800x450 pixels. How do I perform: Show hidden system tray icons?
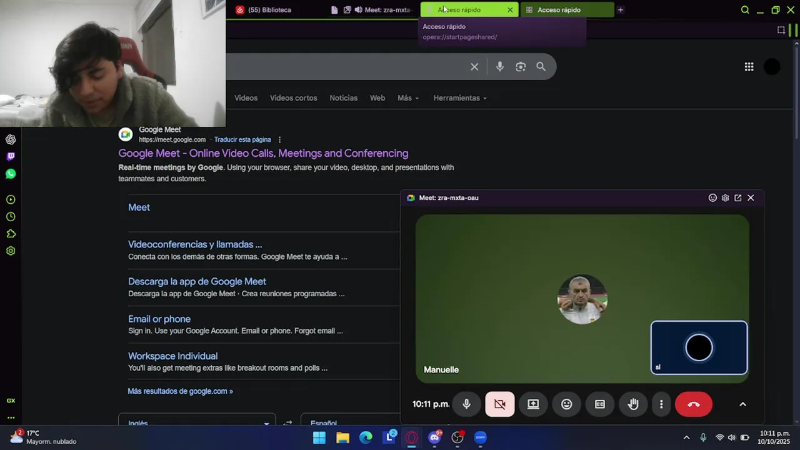686,437
